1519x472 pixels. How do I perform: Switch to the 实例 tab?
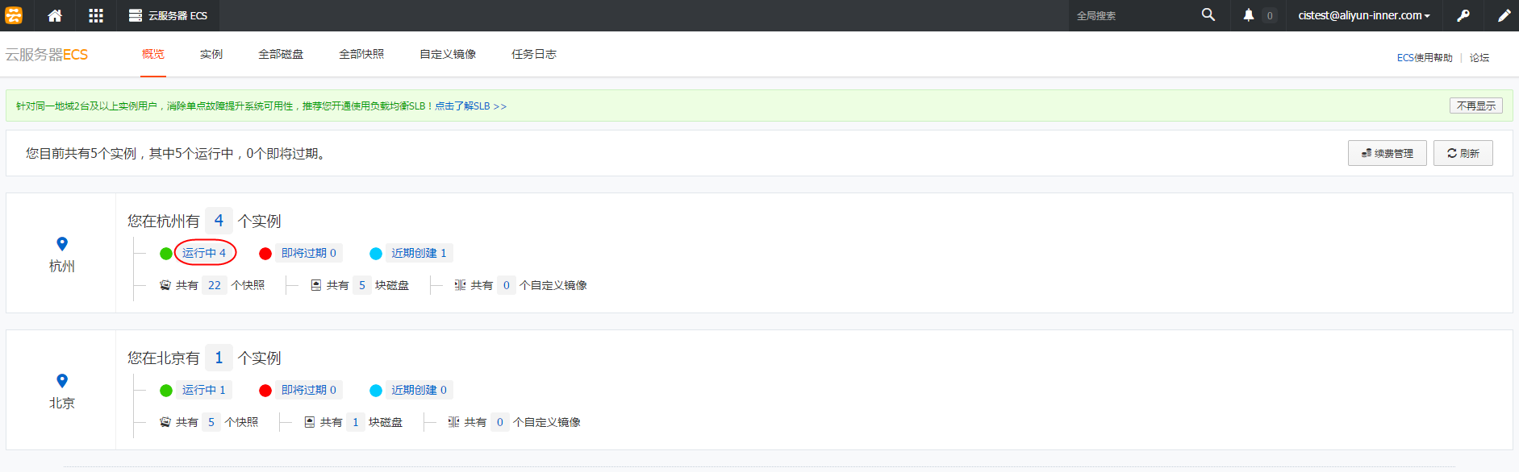pos(211,54)
